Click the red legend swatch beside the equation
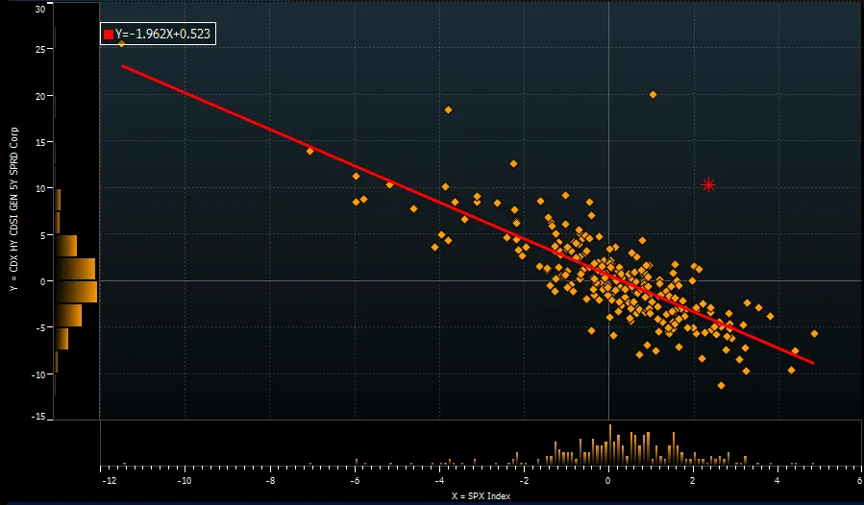Screen dimensions: 864x505 coord(108,35)
